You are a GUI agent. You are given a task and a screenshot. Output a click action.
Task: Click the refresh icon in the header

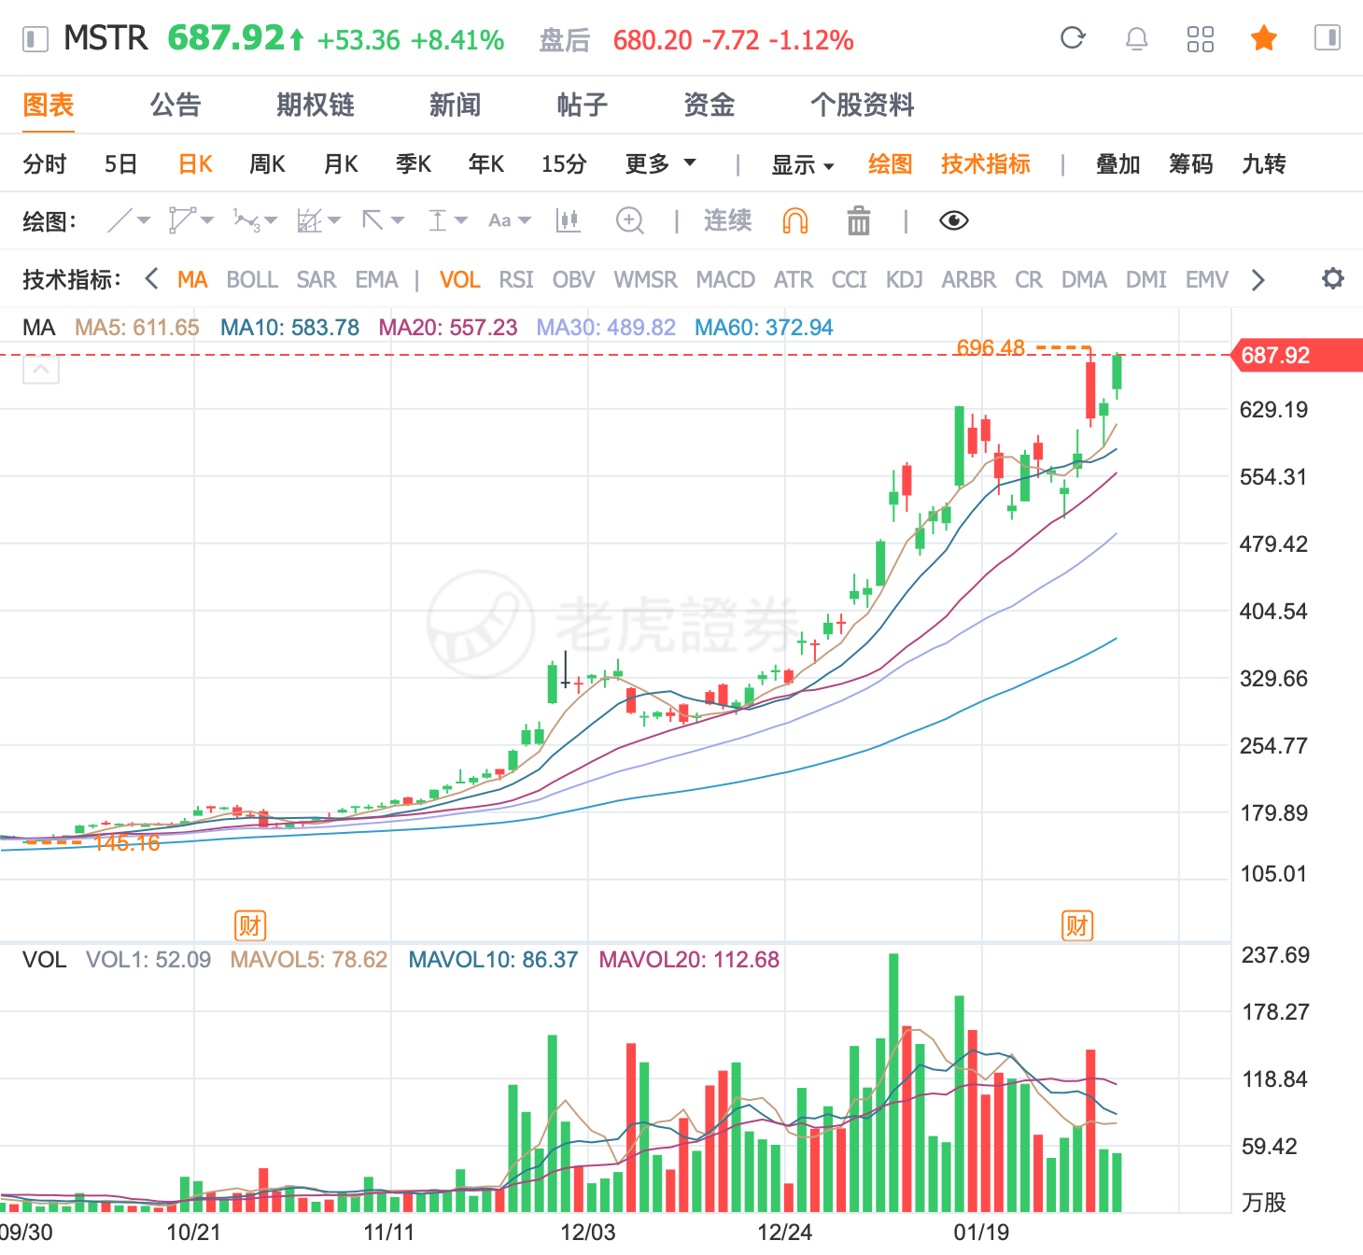click(1073, 38)
